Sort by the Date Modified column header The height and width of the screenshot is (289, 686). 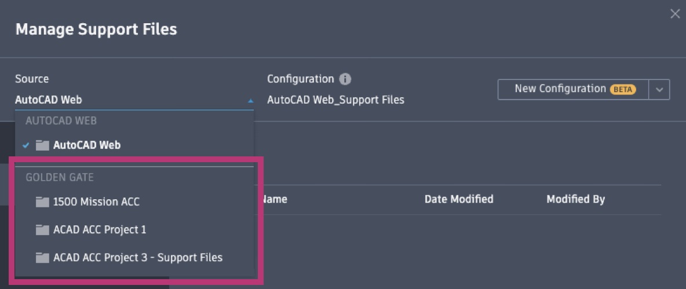click(x=459, y=199)
